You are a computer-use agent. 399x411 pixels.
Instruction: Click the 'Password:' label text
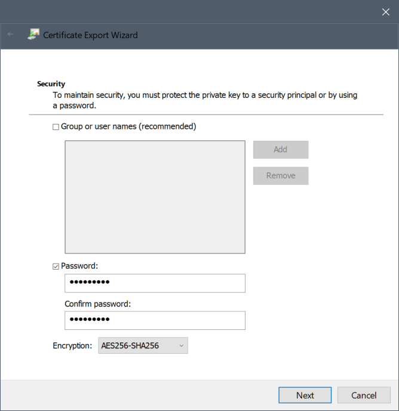[79, 266]
